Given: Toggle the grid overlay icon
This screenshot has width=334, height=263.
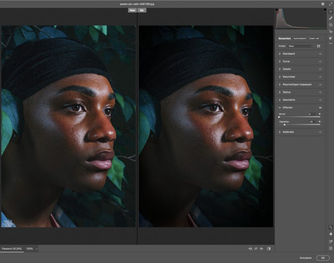Looking at the screenshot, I should pos(330,248).
